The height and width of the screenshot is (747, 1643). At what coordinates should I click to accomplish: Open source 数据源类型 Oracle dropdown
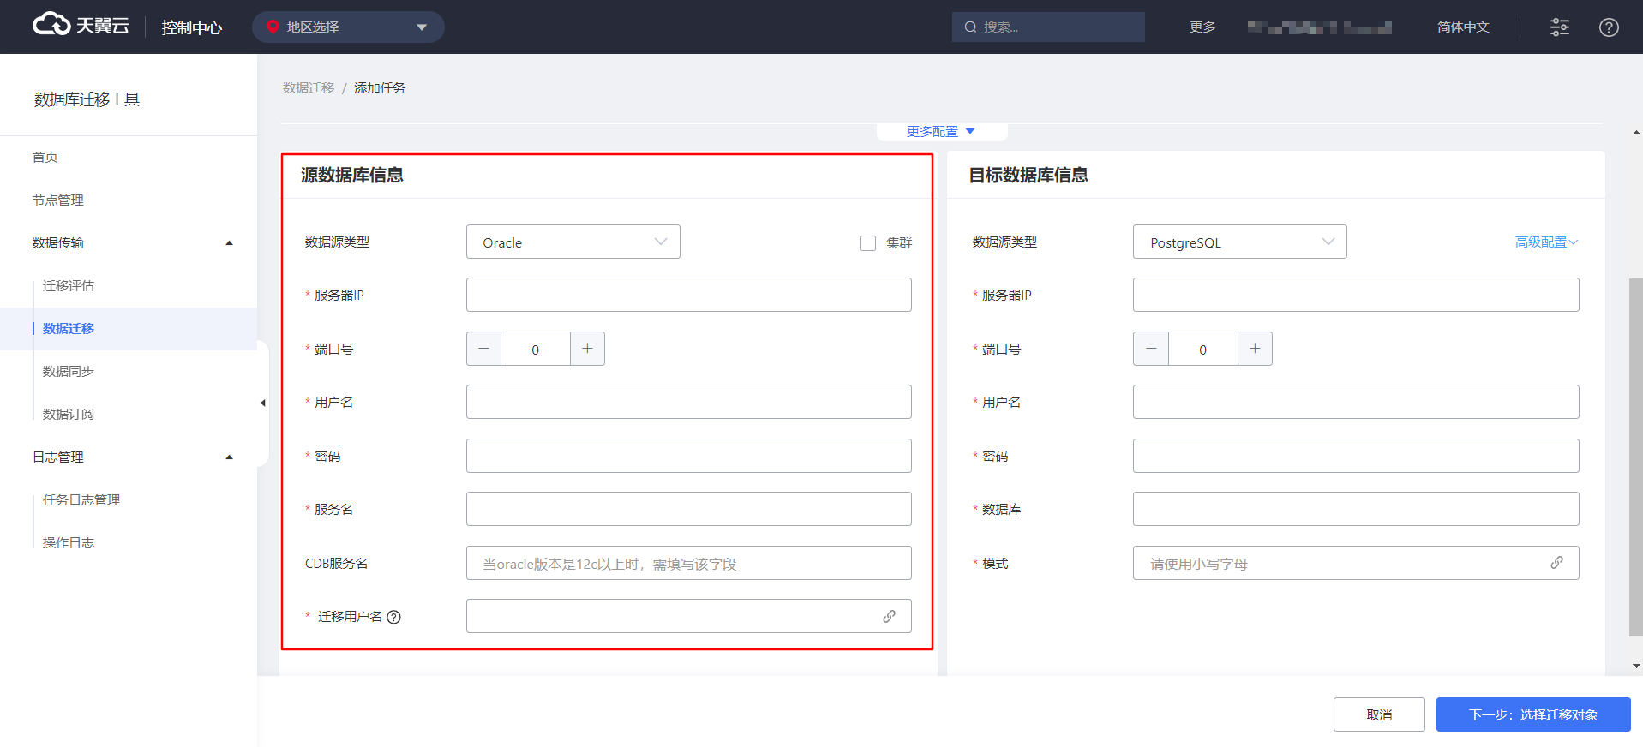(573, 242)
